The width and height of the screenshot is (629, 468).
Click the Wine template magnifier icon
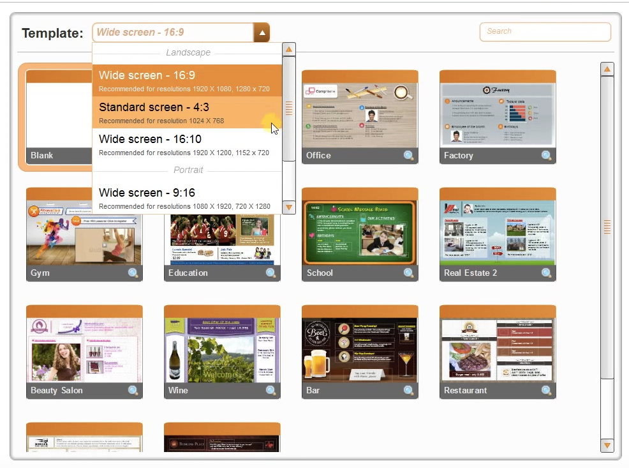[x=270, y=391]
